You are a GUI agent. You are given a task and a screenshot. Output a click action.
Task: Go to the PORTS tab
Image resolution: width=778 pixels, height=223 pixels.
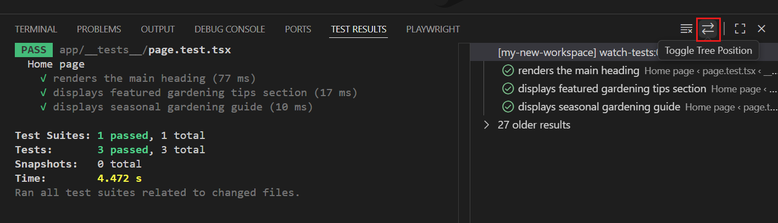coord(298,30)
